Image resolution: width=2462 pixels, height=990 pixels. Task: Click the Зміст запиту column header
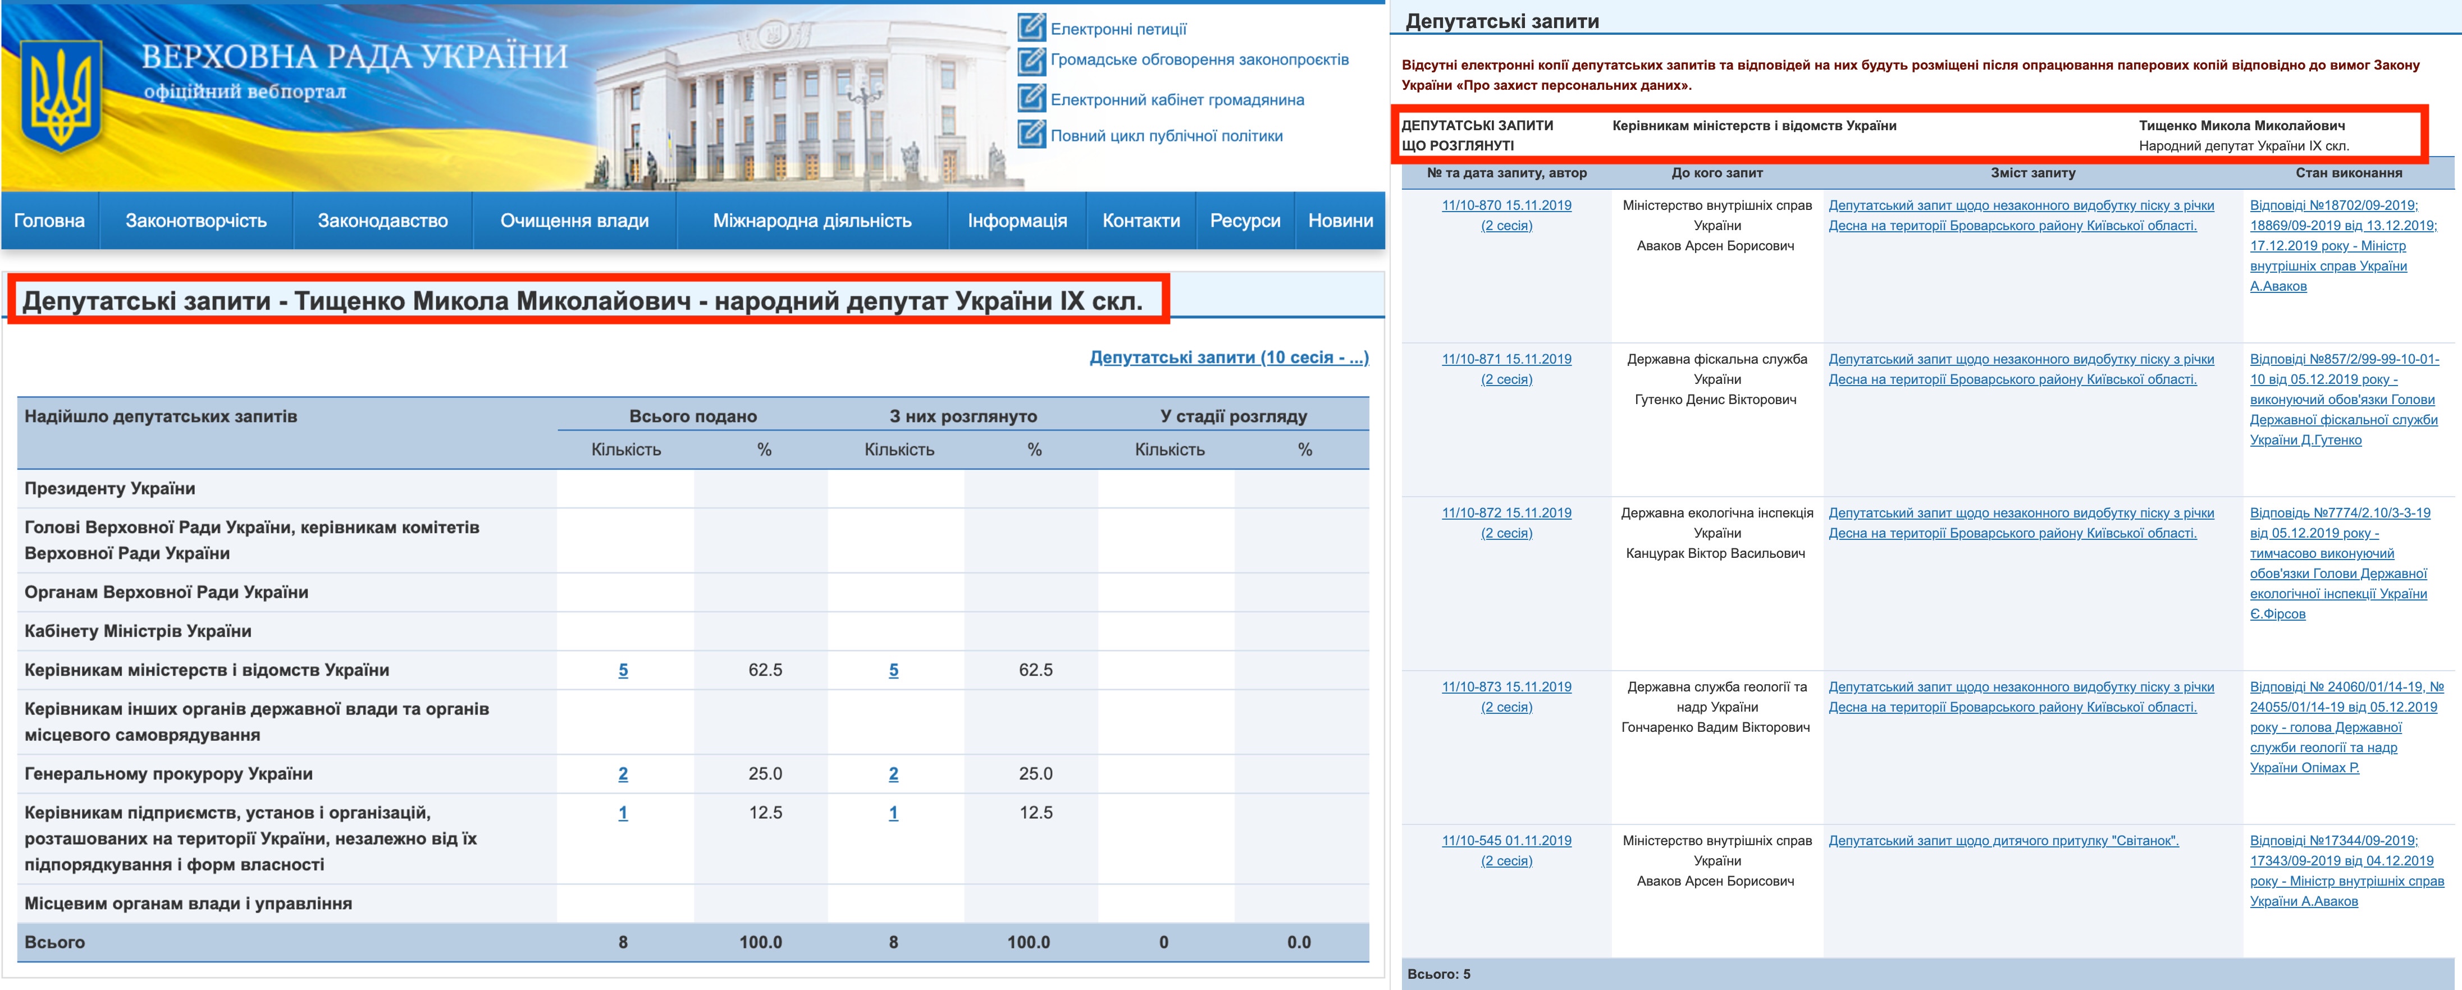(2033, 173)
